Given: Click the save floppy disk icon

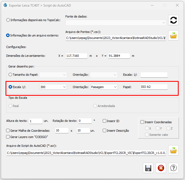Looking at the screenshot, I should point(148,168).
